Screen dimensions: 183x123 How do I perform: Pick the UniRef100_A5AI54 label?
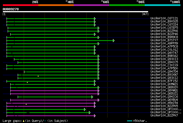(x=164, y=103)
